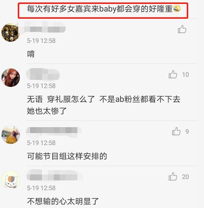Like the comment with 10 likes

173,74
